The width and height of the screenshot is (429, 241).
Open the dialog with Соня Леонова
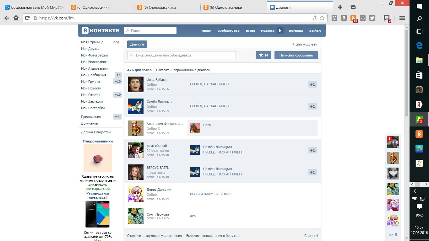(x=222, y=216)
